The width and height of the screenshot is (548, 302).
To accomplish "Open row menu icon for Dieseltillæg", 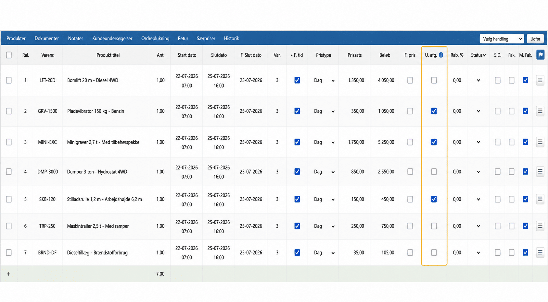I will pos(540,252).
